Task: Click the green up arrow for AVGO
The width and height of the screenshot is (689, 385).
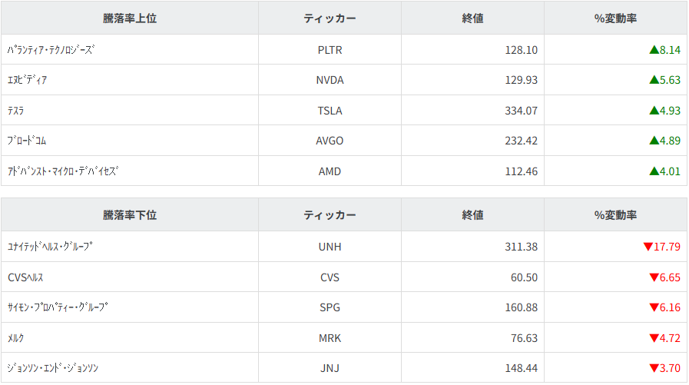Action: tap(654, 141)
